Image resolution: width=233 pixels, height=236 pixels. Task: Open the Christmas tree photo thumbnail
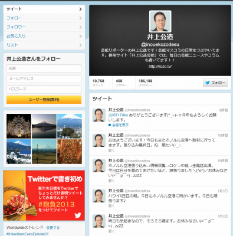click(70, 152)
